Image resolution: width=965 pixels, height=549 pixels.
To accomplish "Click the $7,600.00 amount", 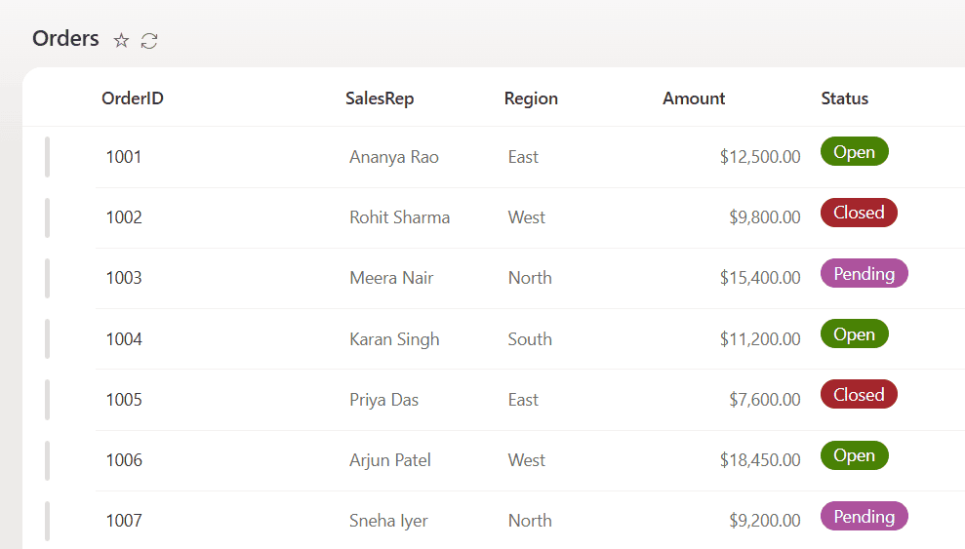I will pyautogui.click(x=765, y=400).
